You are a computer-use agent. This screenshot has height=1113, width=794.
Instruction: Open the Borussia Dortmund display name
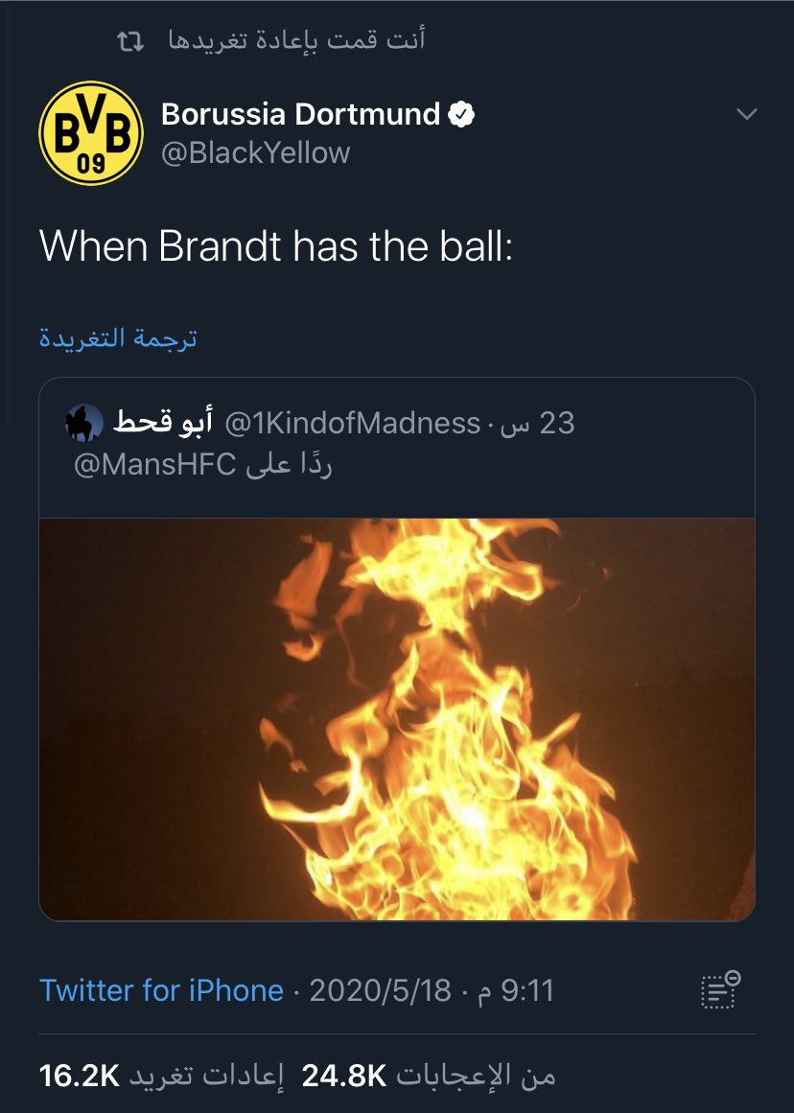coord(300,113)
